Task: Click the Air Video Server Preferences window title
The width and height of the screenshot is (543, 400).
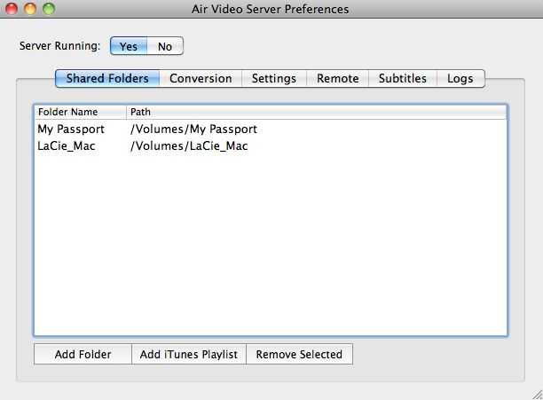Action: [271, 9]
